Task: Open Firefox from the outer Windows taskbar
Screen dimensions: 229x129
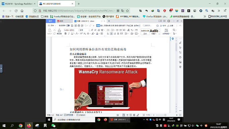Action: point(29,126)
